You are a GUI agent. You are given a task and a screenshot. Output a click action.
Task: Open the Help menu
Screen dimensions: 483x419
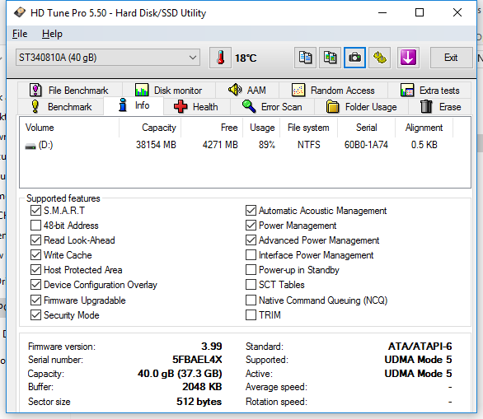click(52, 34)
